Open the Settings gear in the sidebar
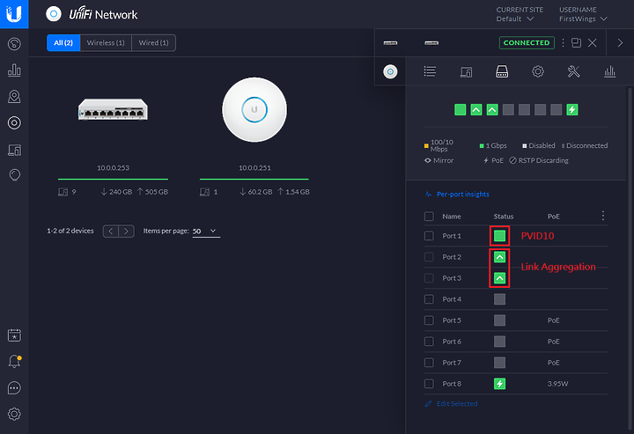The width and height of the screenshot is (634, 434). 14,414
